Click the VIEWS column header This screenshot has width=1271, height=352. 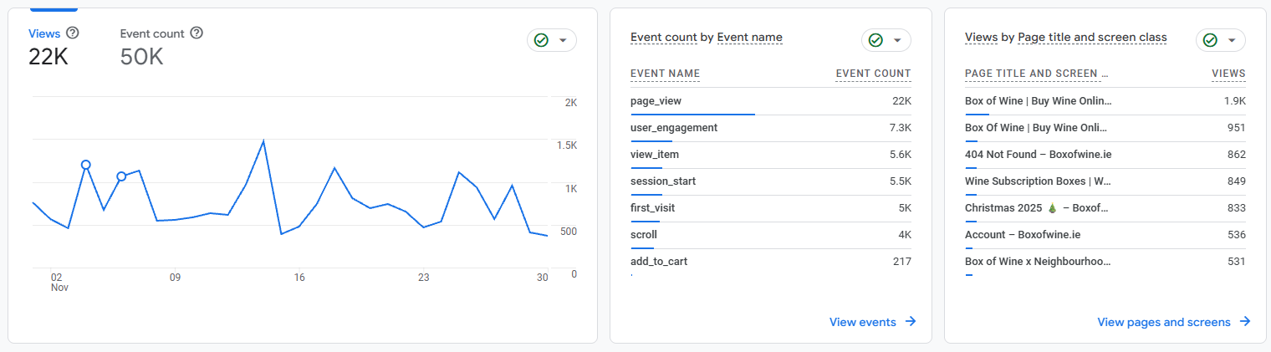click(1229, 74)
